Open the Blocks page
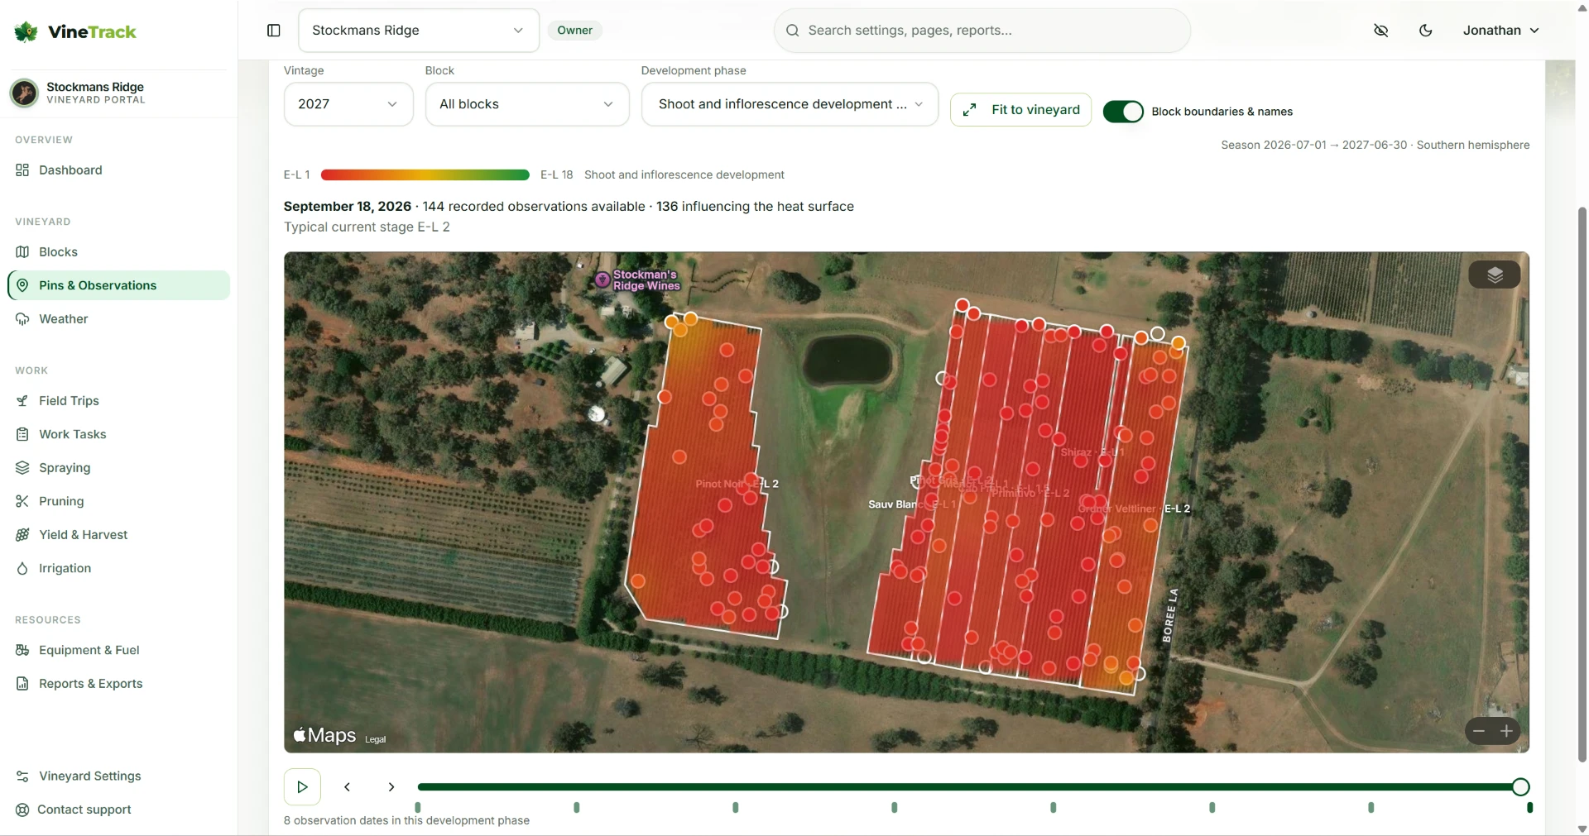Image resolution: width=1589 pixels, height=836 pixels. pos(118,252)
